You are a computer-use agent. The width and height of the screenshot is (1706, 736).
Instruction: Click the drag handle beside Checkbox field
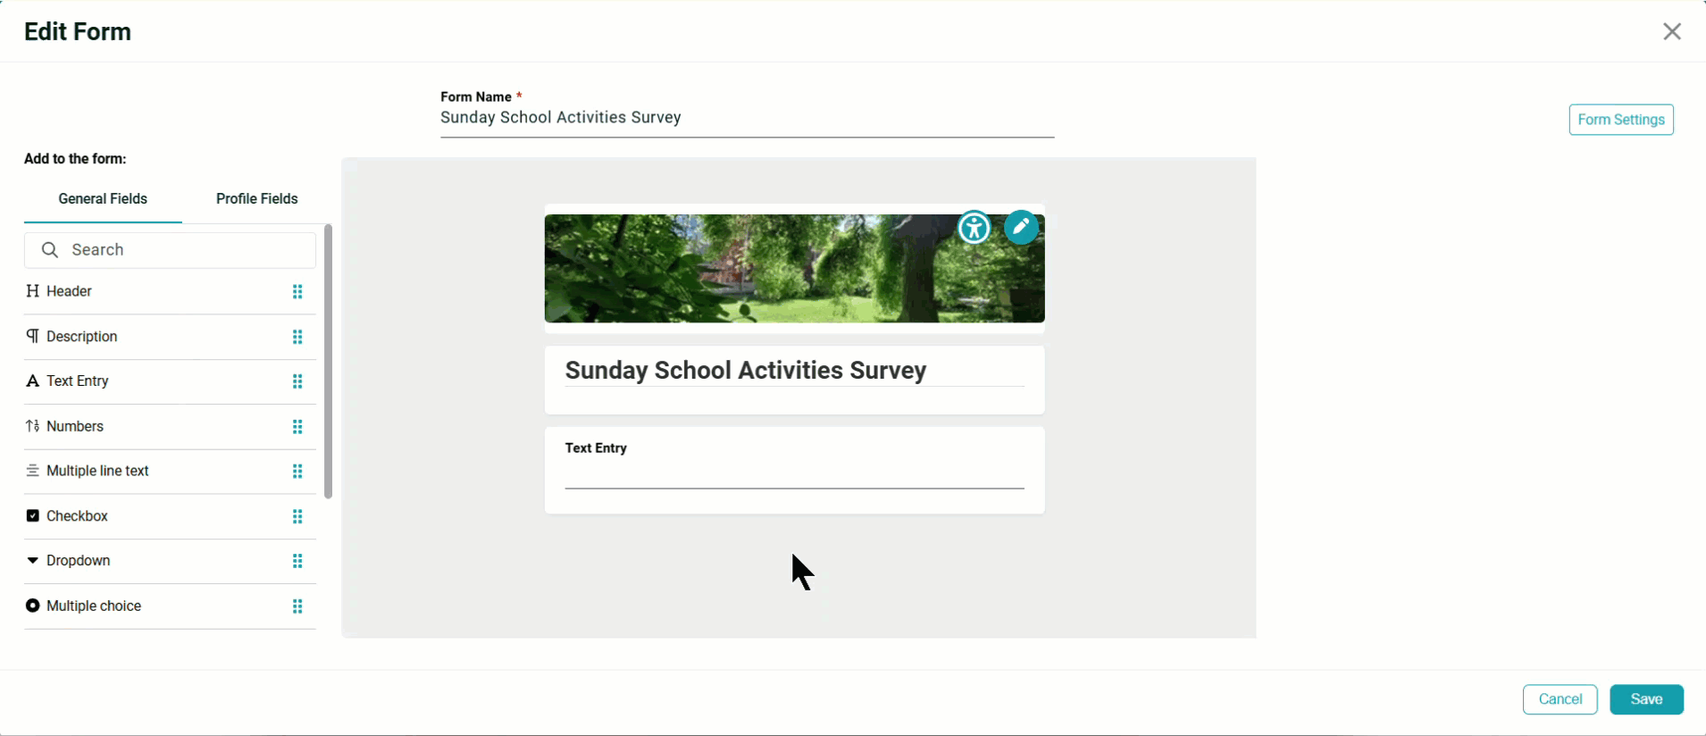tap(297, 516)
